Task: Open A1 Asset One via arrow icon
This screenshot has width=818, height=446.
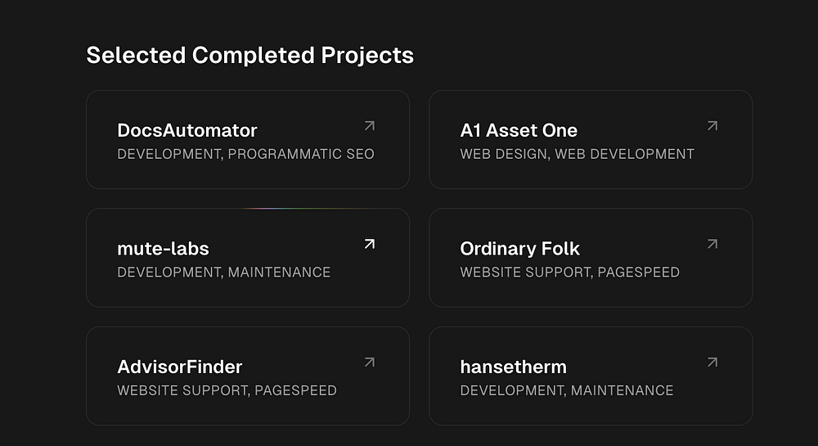Action: (712, 126)
